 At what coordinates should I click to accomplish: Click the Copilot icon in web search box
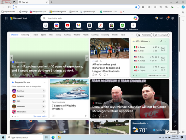point(135,18)
